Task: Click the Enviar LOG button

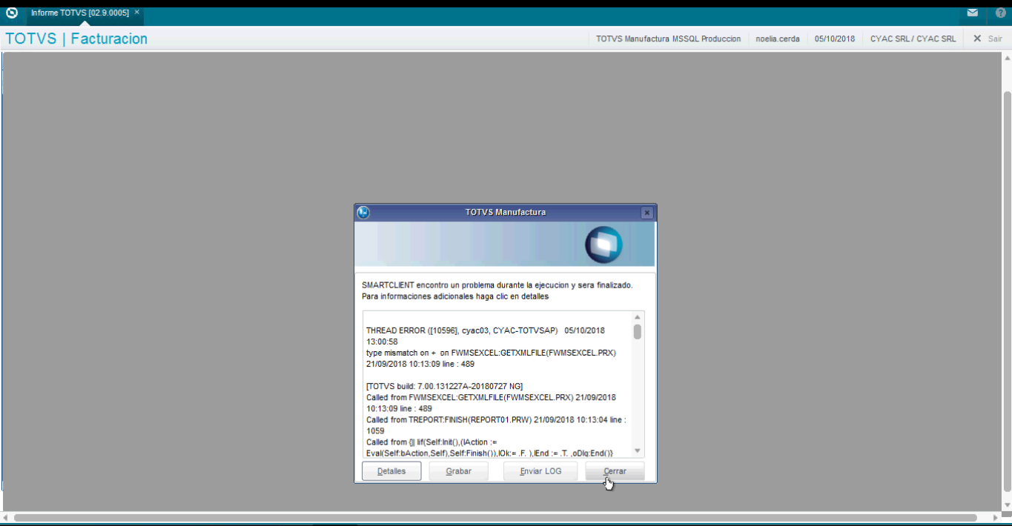Action: coord(540,471)
